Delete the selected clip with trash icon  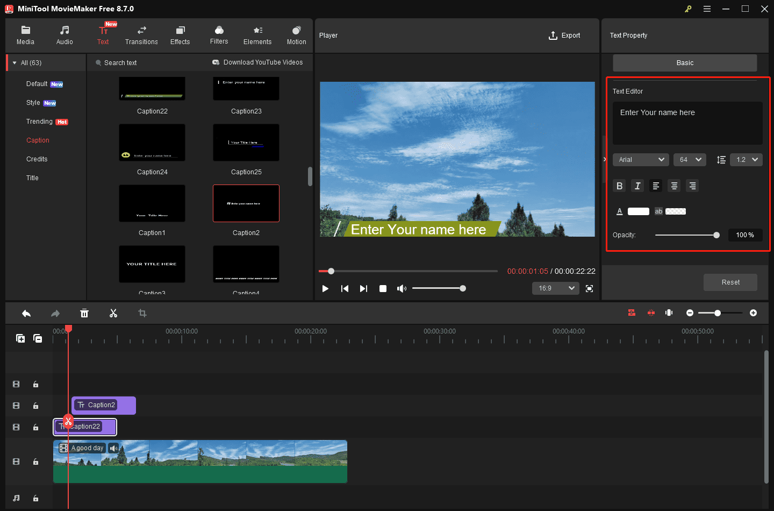click(84, 313)
